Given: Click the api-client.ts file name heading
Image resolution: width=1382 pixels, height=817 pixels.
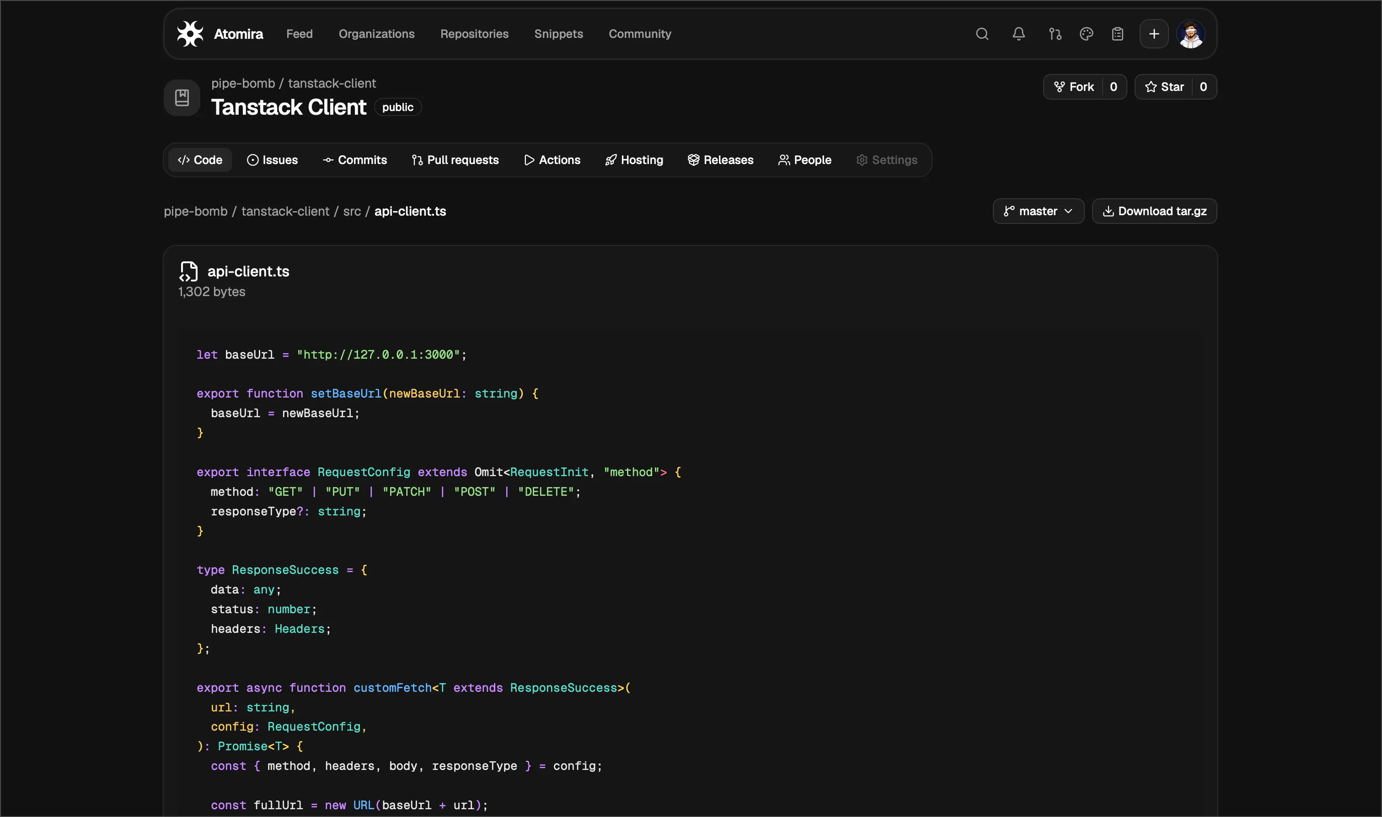Looking at the screenshot, I should [x=248, y=271].
